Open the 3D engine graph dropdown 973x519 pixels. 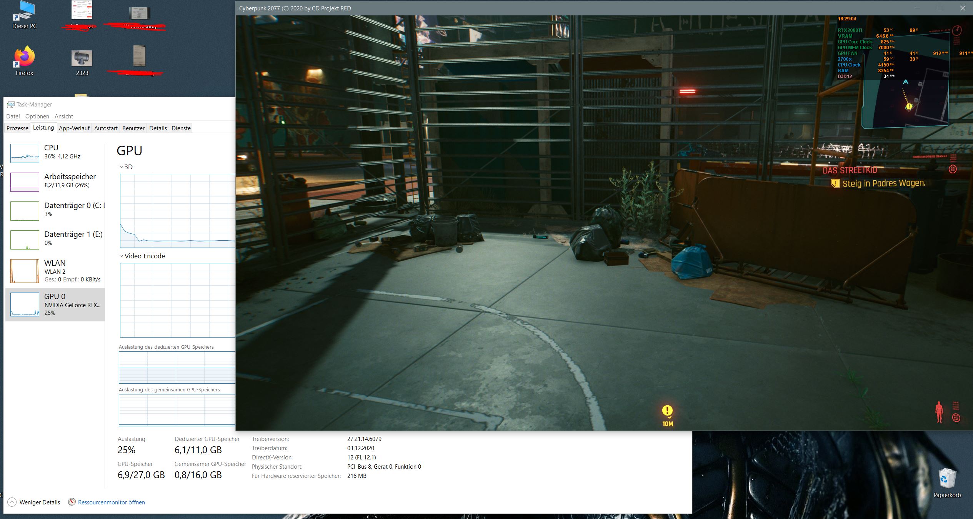point(122,167)
